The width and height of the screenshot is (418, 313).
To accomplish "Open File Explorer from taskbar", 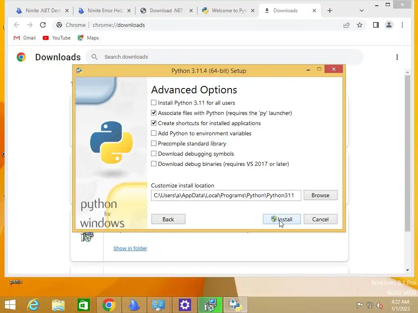I will click(x=58, y=305).
